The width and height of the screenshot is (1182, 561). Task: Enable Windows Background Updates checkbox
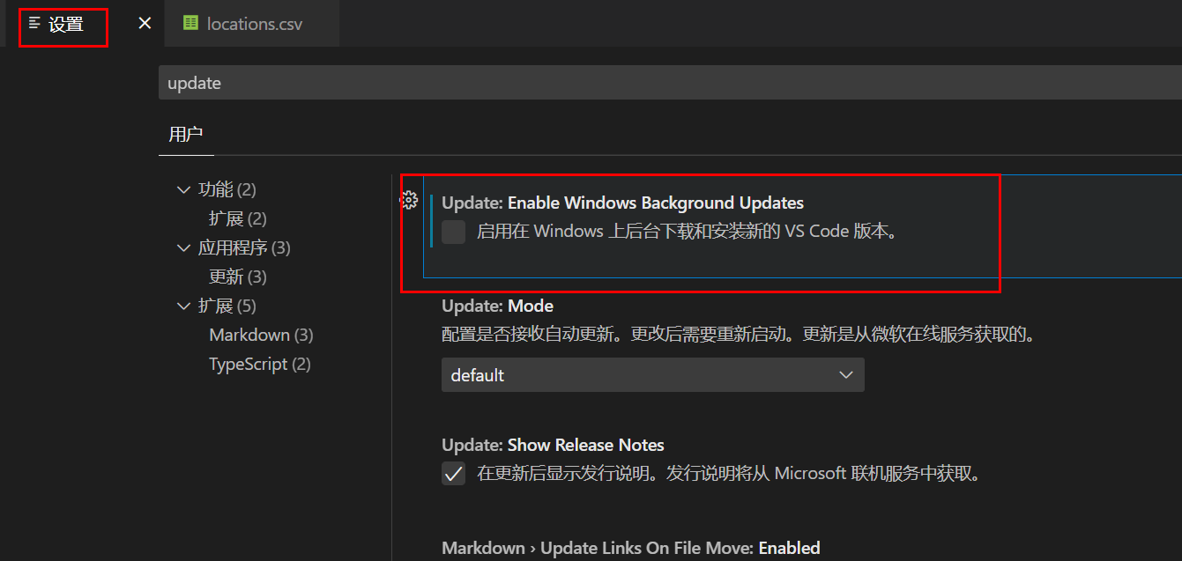[x=453, y=233]
